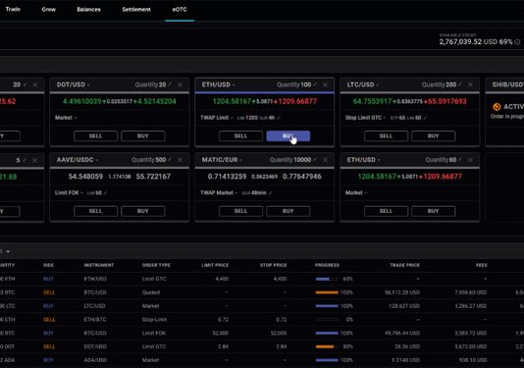Close the MATIC/EUR card
This screenshot has width=524, height=368.
[x=325, y=160]
